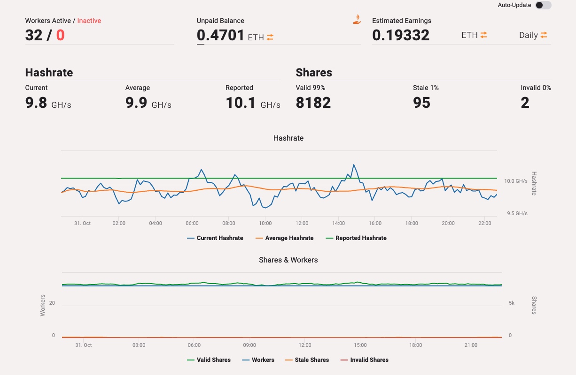The width and height of the screenshot is (576, 375).
Task: Click the Unpaid Balance value 0.4701
Action: (x=220, y=35)
